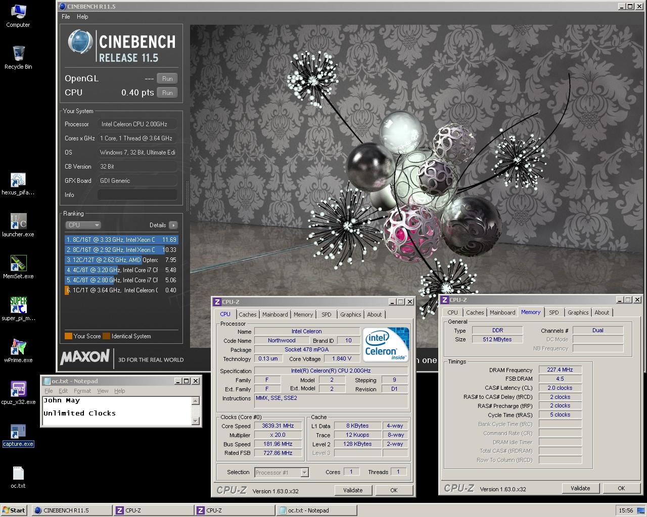Select ranking row 4C/8T @ 3.20 GHz
Screen dimensions: 647x517
click(121, 270)
